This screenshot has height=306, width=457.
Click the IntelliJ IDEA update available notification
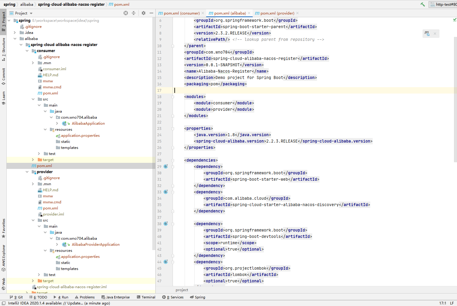59,303
